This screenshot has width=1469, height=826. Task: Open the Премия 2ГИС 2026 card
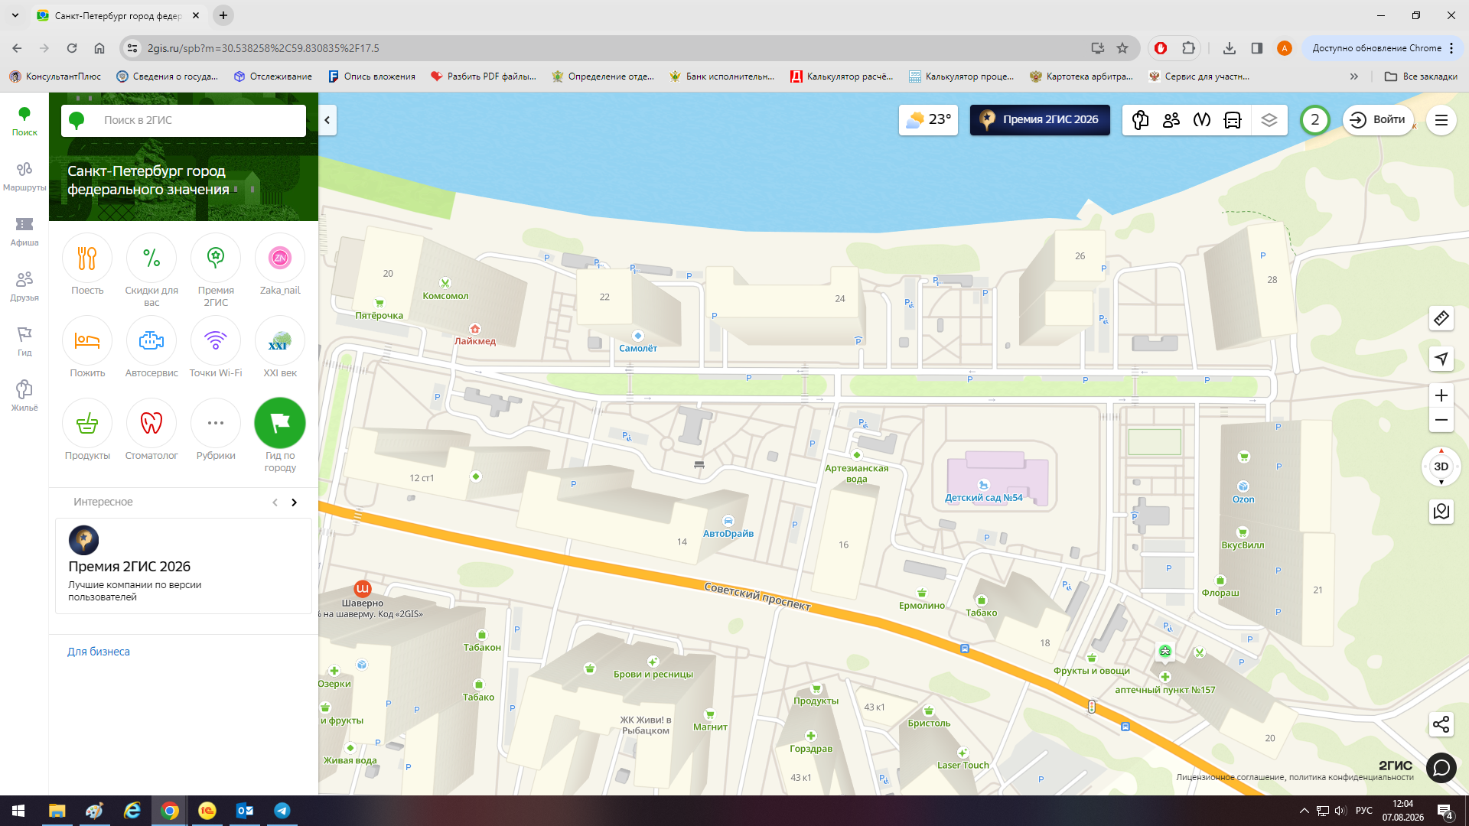(x=184, y=566)
